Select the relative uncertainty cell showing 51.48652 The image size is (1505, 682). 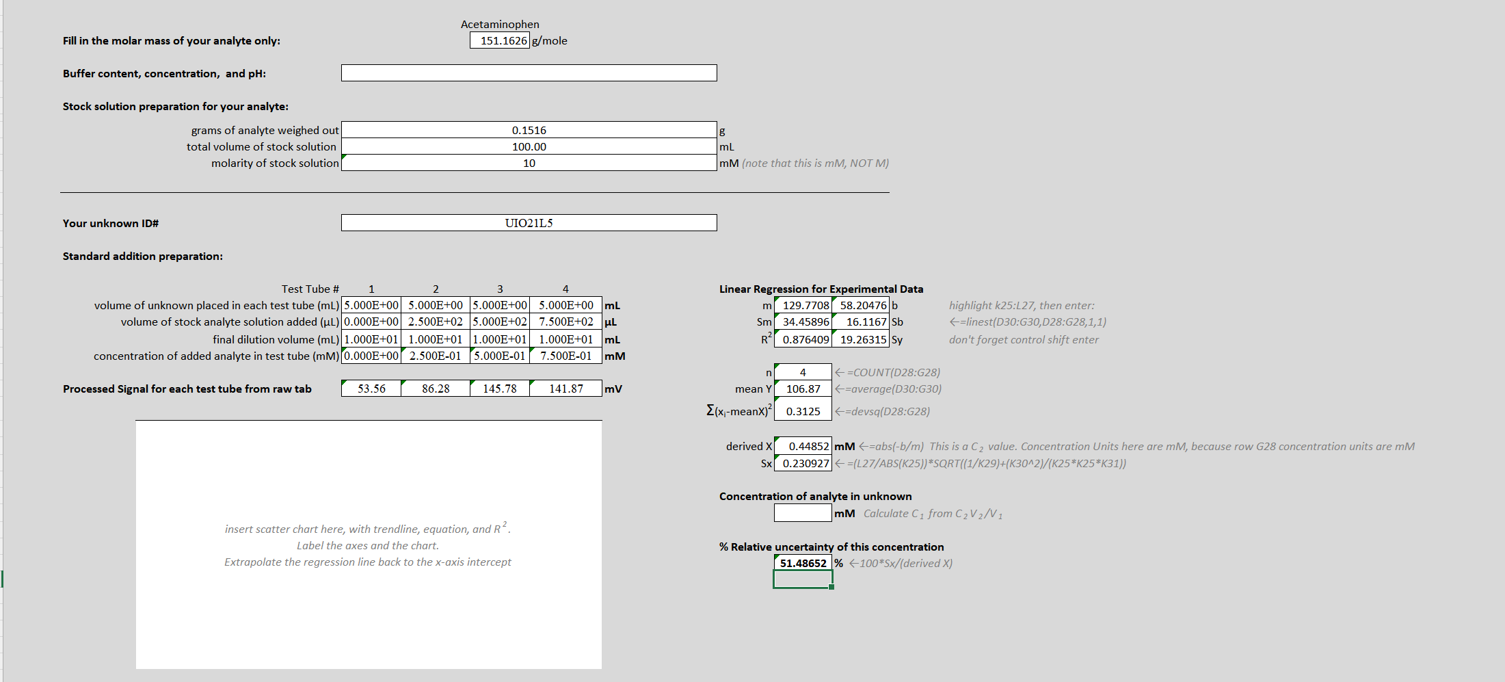[x=802, y=563]
